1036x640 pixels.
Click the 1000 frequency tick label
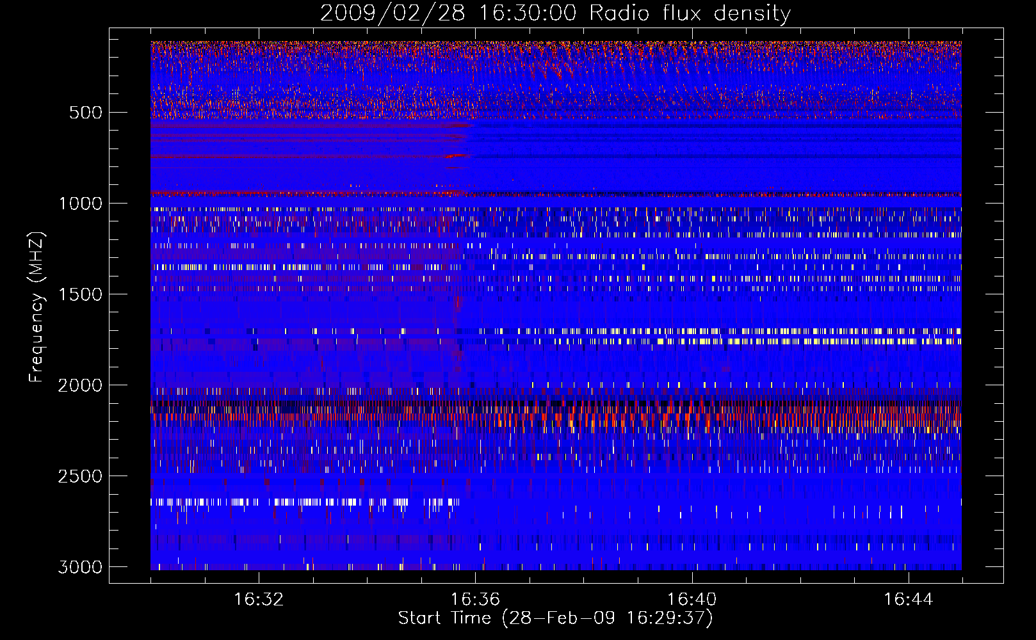click(80, 204)
